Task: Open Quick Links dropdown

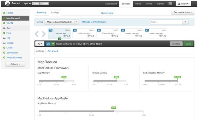Action: coord(108,13)
